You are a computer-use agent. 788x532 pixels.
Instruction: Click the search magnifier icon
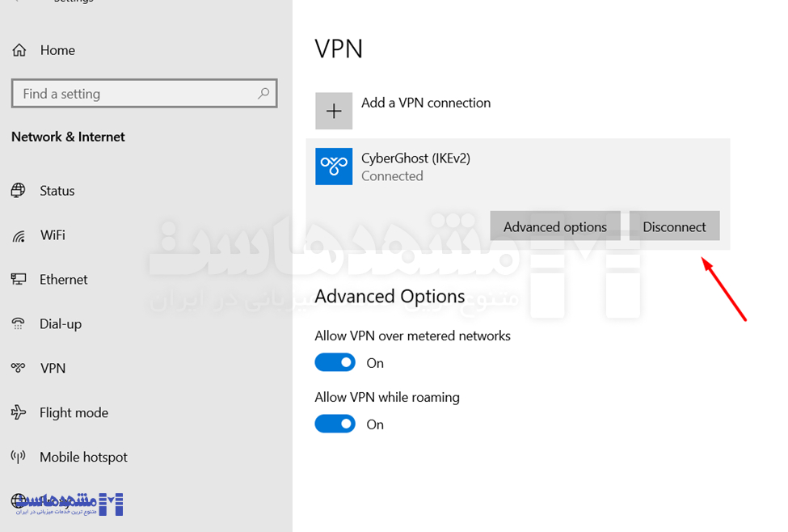pyautogui.click(x=263, y=94)
